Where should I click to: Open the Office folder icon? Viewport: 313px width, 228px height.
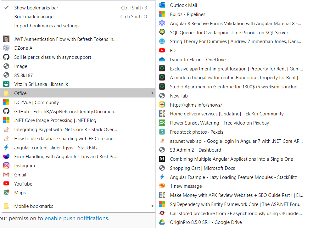pyautogui.click(x=6, y=93)
